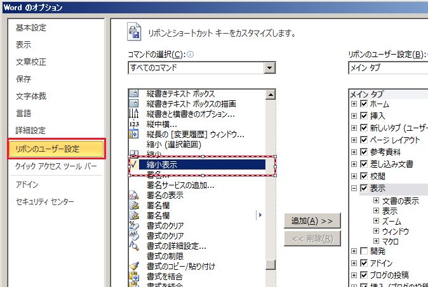Disable the 差し込み文書 tab checkbox
The height and width of the screenshot is (287, 428).
pyautogui.click(x=364, y=164)
